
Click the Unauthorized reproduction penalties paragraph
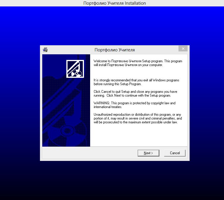[x=138, y=118]
